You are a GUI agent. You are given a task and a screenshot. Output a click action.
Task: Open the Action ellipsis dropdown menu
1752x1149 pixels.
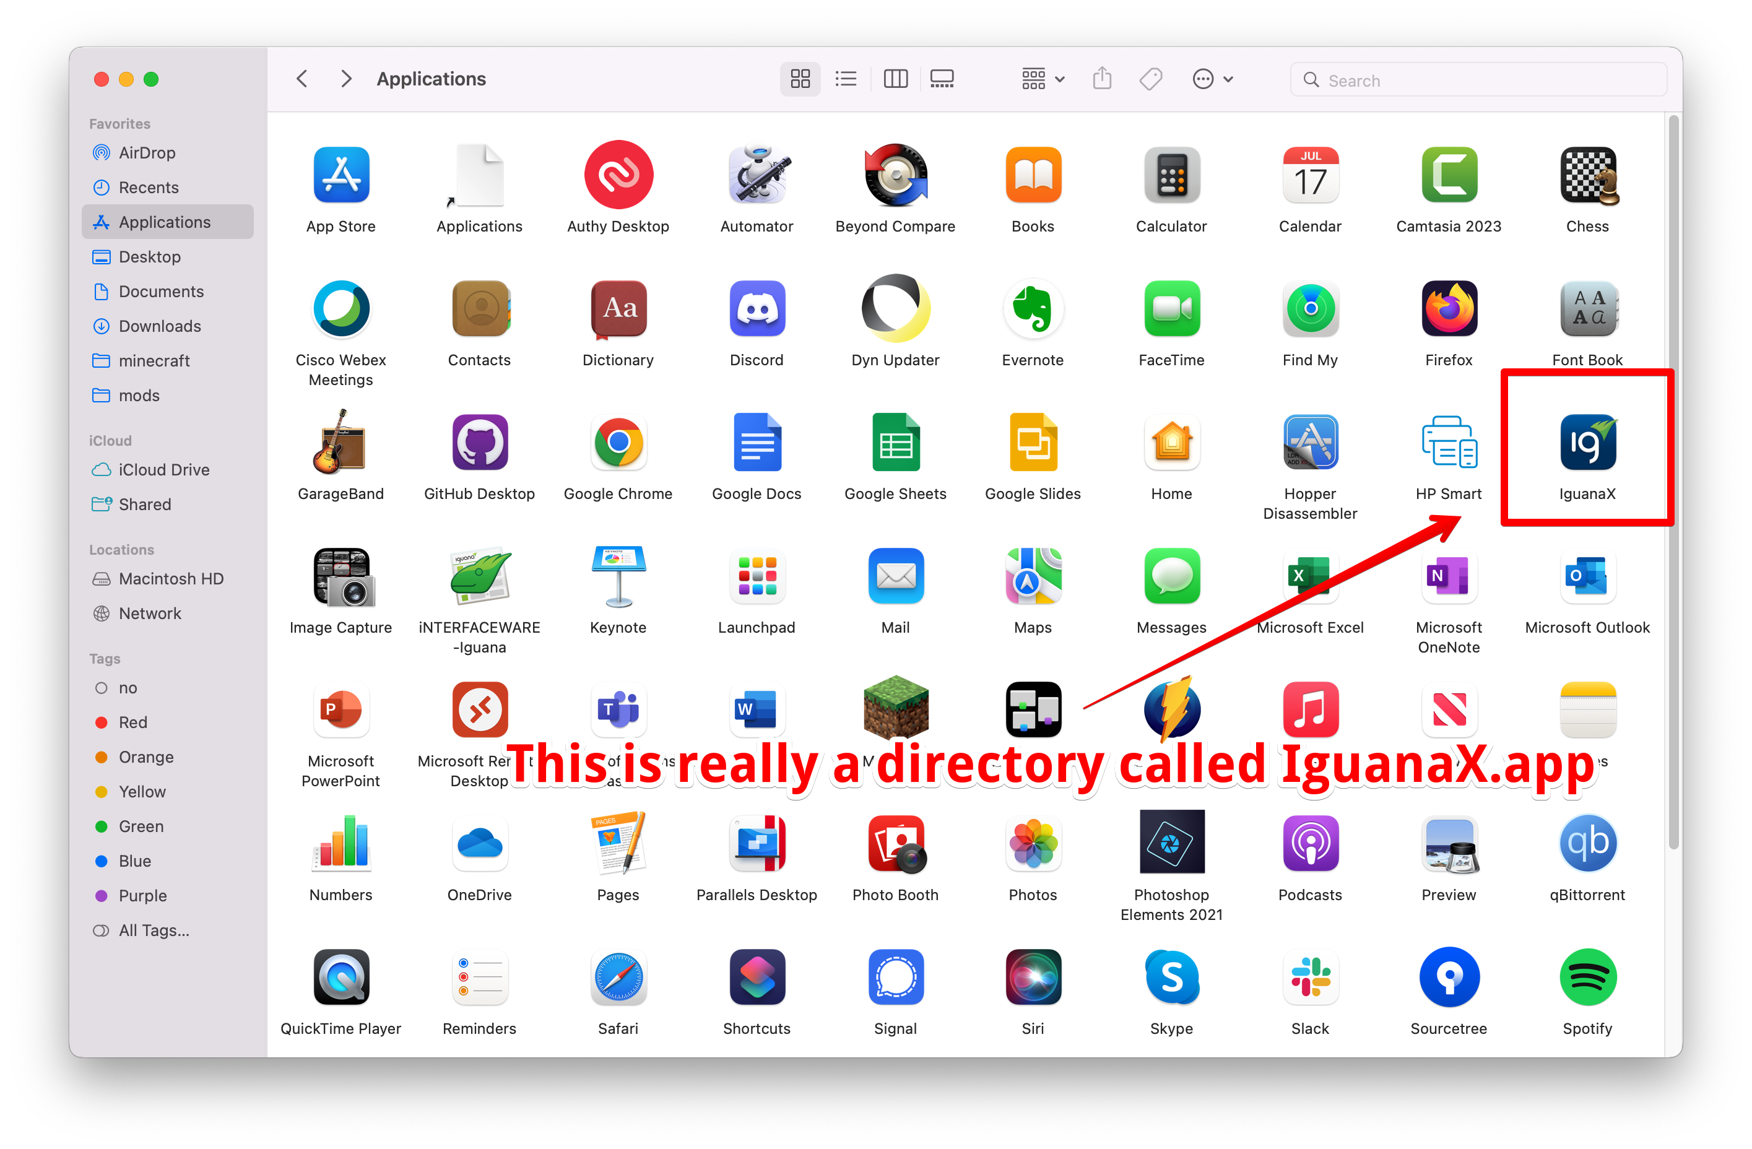(1212, 79)
